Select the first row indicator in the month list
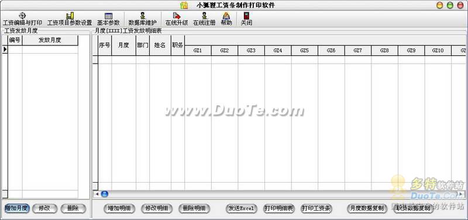This screenshot has height=220, width=468. [x=5, y=50]
